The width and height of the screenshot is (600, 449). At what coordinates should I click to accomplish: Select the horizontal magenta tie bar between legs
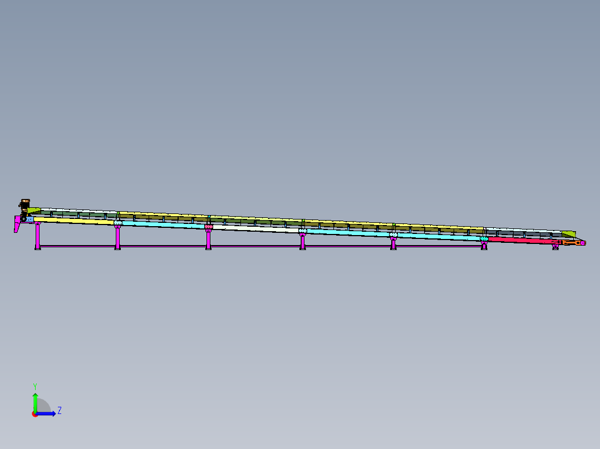tap(260, 246)
